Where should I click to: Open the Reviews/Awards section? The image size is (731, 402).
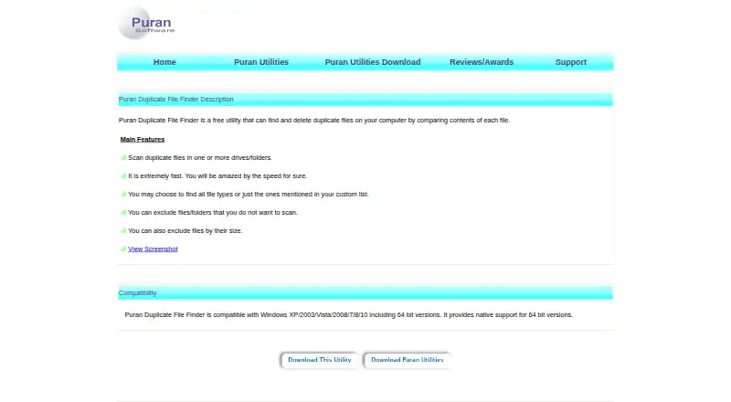click(x=482, y=62)
